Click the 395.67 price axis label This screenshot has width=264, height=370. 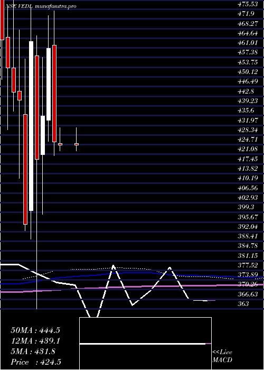(248, 216)
